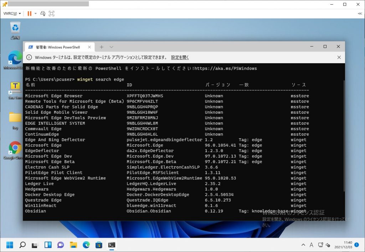365x252 pixels.
Task: Click the 'da2x.EdgeDeflector' ID
Action: coord(150,151)
